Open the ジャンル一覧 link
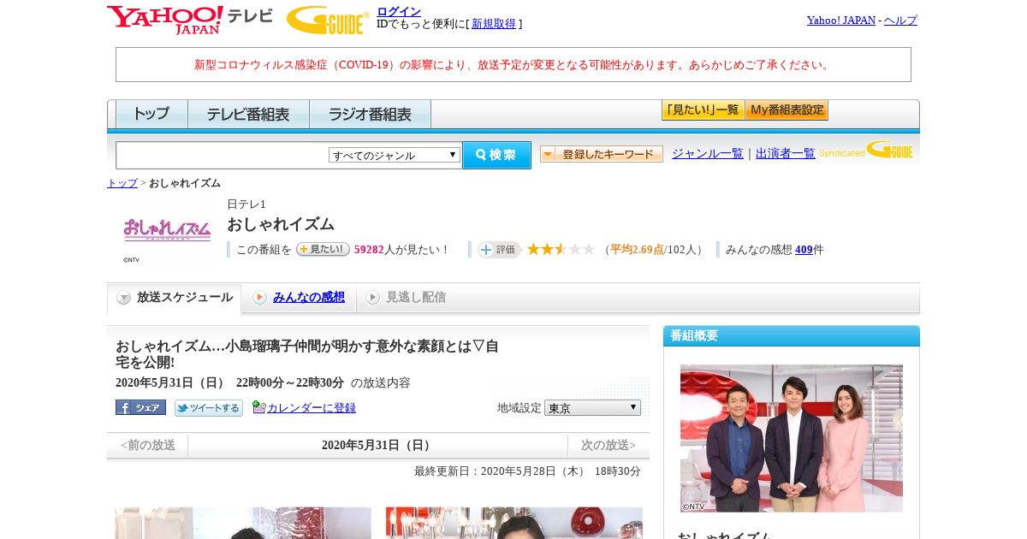This screenshot has height=539, width=1027. [708, 154]
